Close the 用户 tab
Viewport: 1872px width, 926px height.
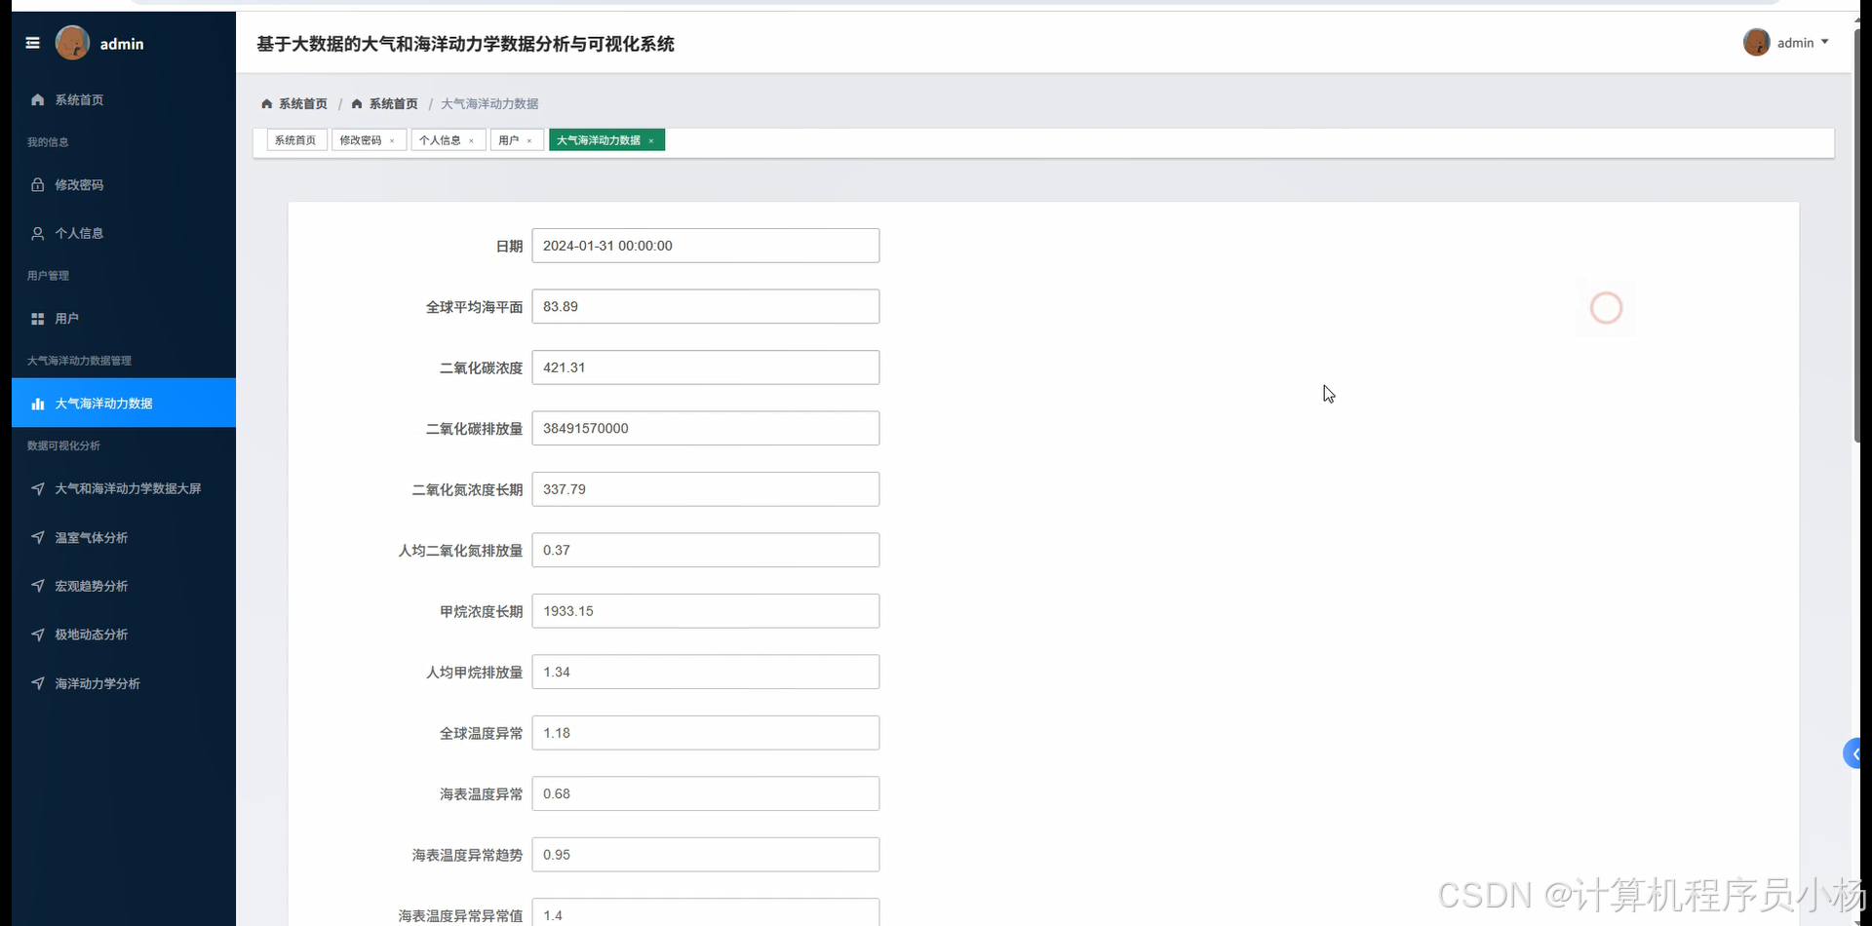[529, 141]
